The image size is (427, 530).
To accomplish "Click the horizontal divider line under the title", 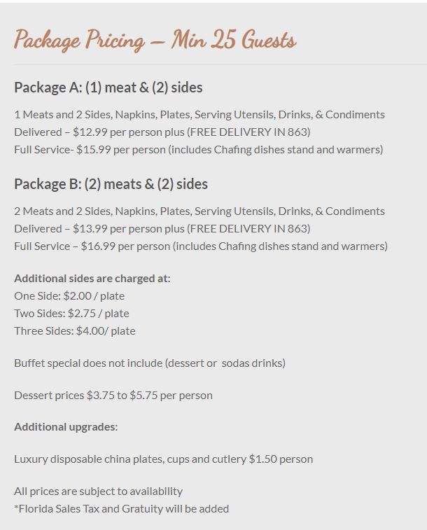I will coord(220,65).
